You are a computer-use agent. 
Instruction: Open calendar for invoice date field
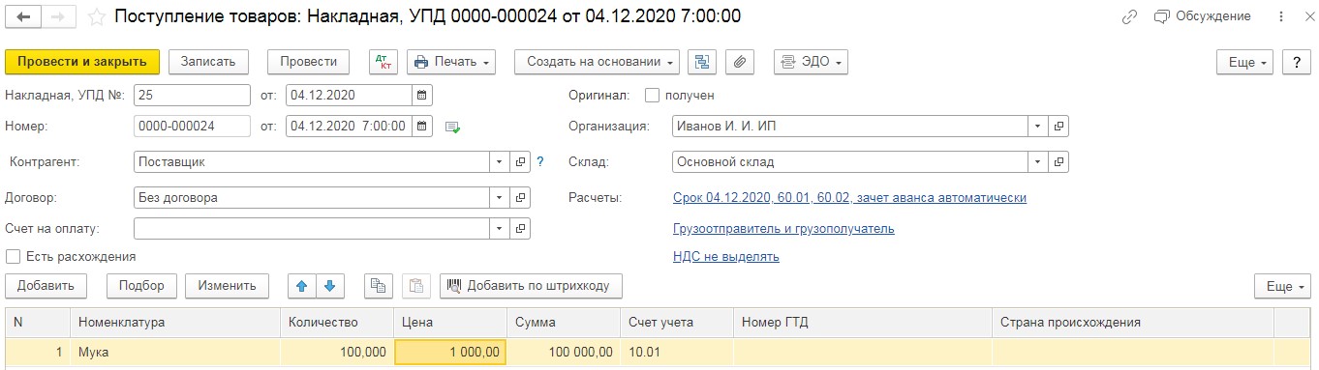[422, 95]
